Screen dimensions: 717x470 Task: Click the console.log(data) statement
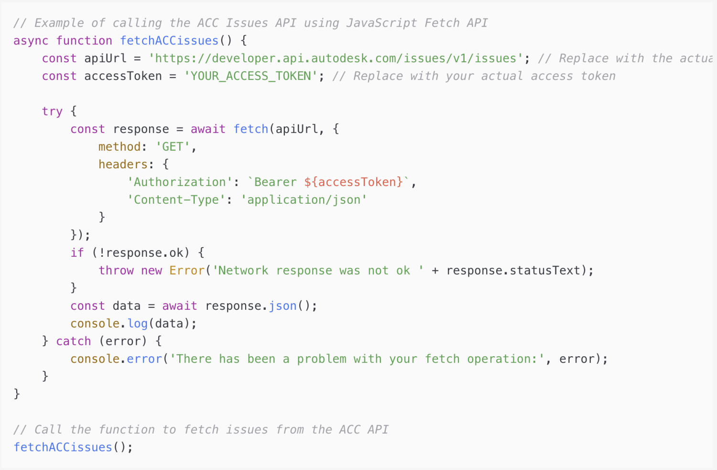(133, 324)
